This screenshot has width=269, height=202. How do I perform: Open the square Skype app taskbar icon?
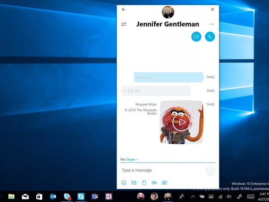(81, 196)
